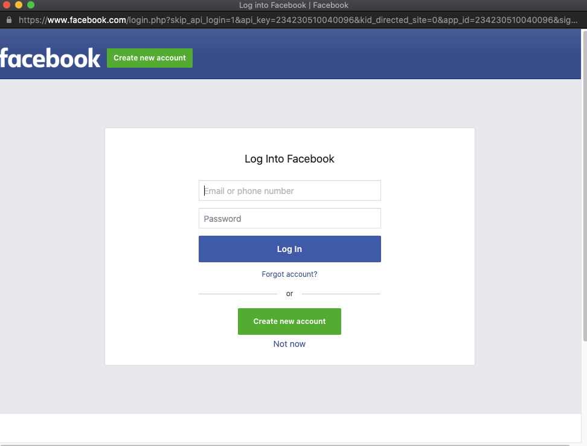Click the horizontal scrollbar at the bottom
Image resolution: width=587 pixels, height=446 pixels.
coord(284,445)
